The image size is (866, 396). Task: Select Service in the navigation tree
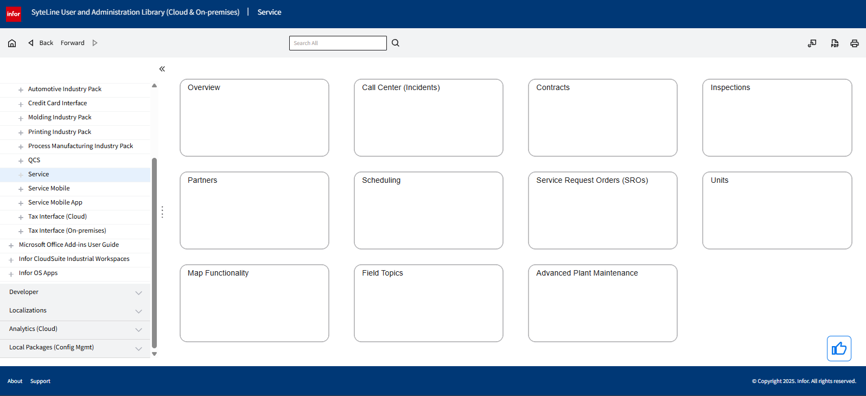(x=39, y=174)
